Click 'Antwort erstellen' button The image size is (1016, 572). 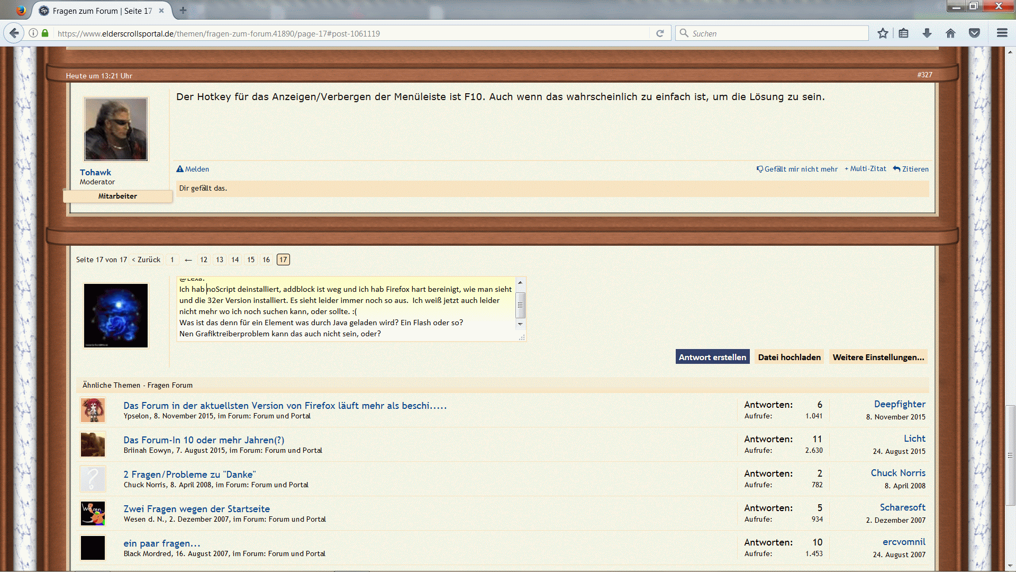pos(712,357)
